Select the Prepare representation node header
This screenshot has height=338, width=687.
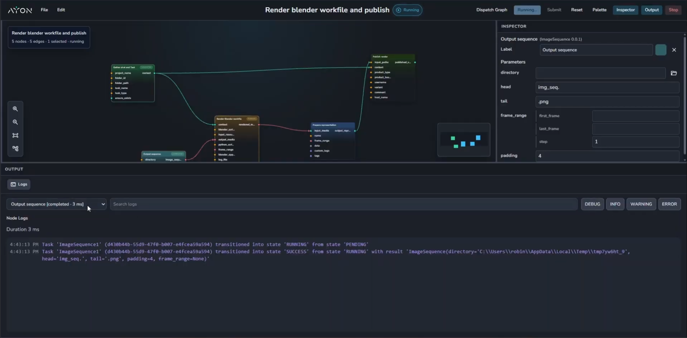coord(333,125)
